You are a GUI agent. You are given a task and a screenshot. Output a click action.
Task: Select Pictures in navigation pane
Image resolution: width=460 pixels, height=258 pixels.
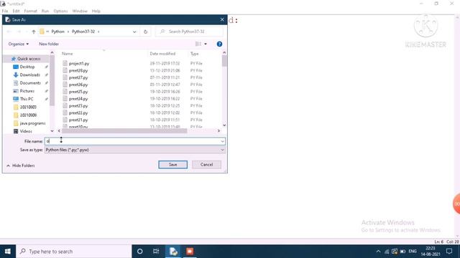(27, 91)
